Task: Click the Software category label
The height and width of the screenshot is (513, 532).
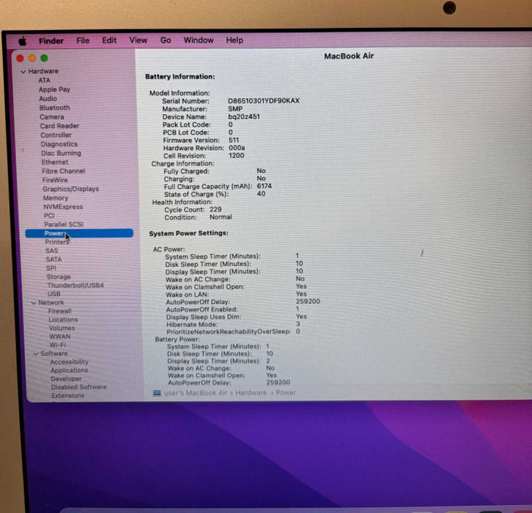Action: 54,353
